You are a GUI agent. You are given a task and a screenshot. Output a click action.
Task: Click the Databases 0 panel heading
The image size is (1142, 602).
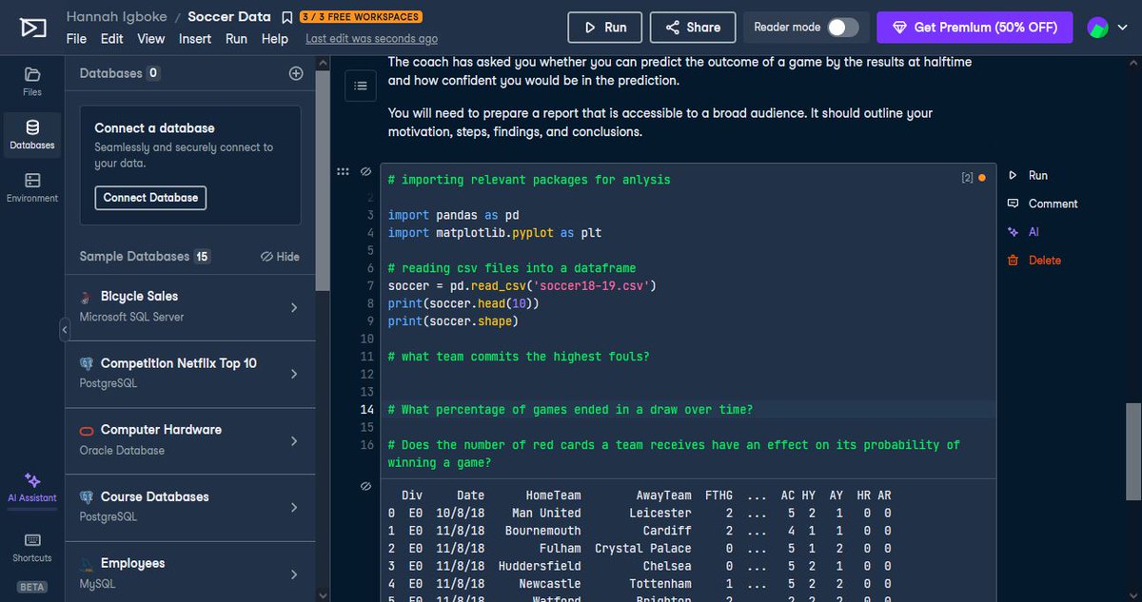(x=120, y=73)
